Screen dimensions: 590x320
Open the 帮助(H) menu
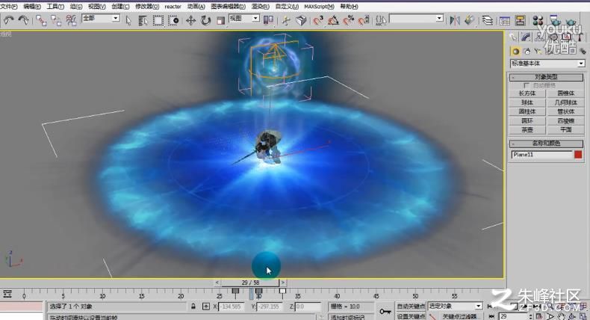[349, 7]
